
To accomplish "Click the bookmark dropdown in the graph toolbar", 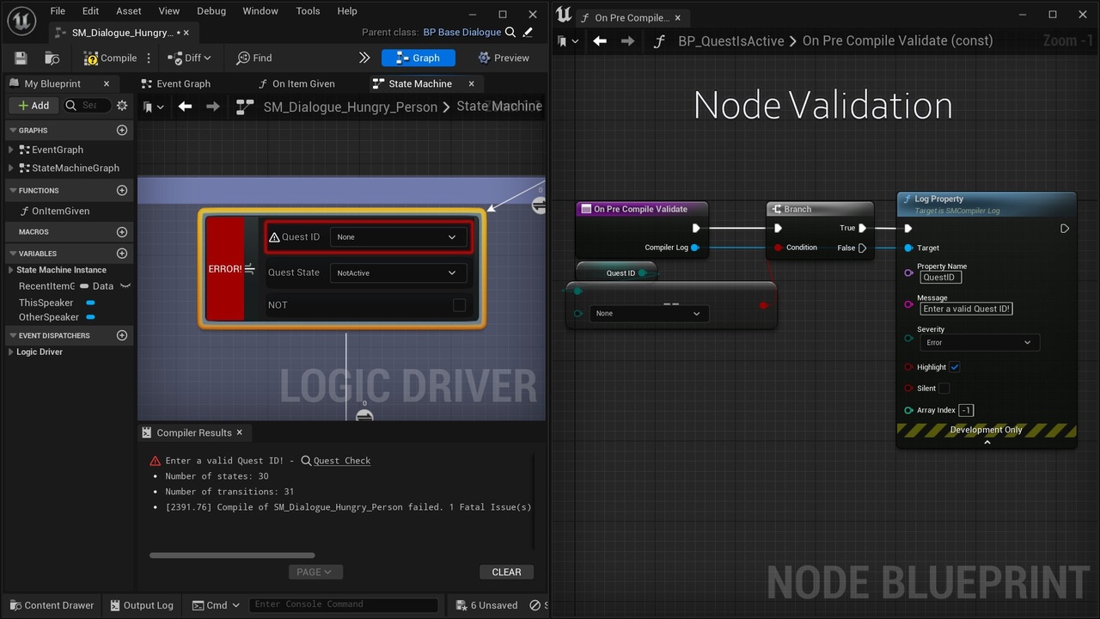I will 151,107.
